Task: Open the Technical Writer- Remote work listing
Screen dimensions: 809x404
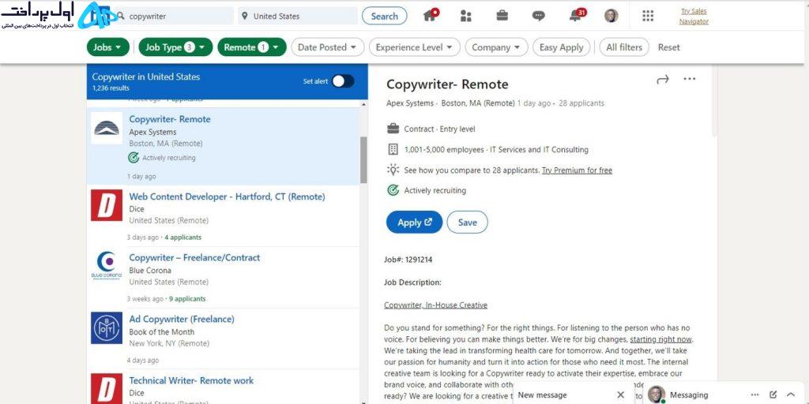Action: [x=191, y=380]
